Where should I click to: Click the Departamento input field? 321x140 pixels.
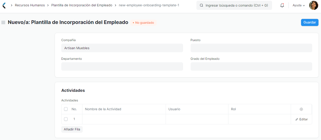point(122,67)
